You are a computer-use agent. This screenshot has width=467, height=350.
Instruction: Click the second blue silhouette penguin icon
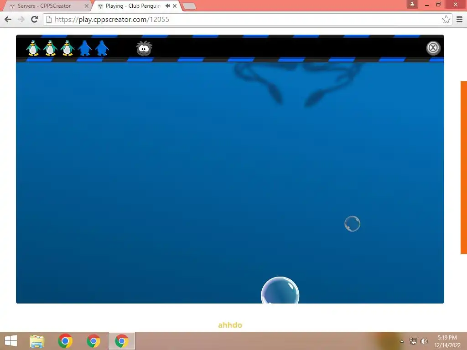coord(102,48)
